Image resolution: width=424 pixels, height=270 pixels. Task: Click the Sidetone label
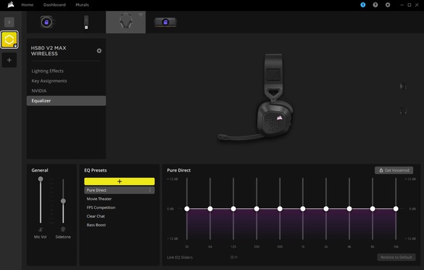pyautogui.click(x=63, y=237)
